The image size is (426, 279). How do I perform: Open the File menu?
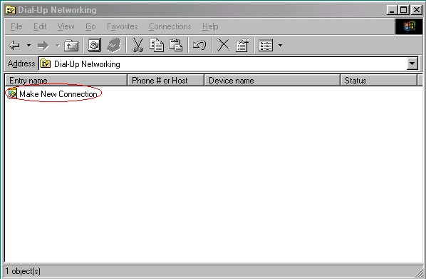coord(16,26)
